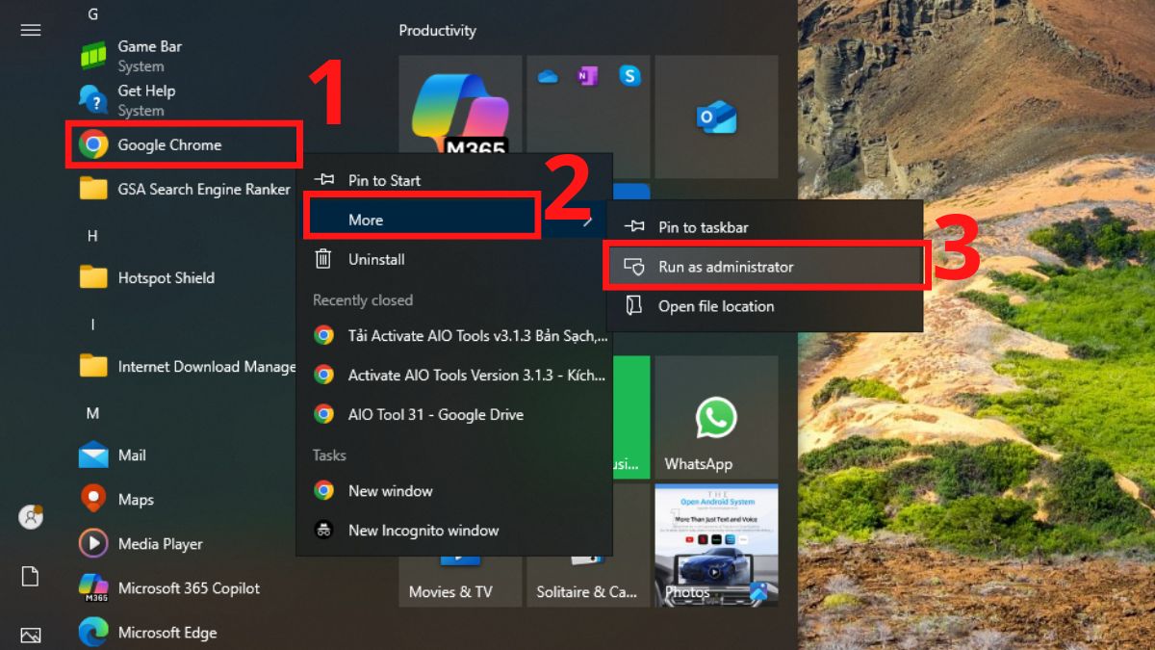Click the Pictures icon in left rail
The height and width of the screenshot is (650, 1155).
[31, 636]
